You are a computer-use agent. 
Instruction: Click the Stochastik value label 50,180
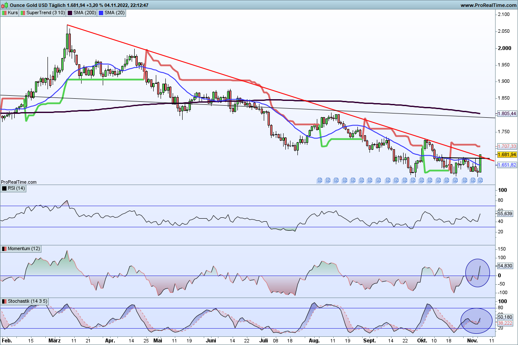(x=505, y=317)
